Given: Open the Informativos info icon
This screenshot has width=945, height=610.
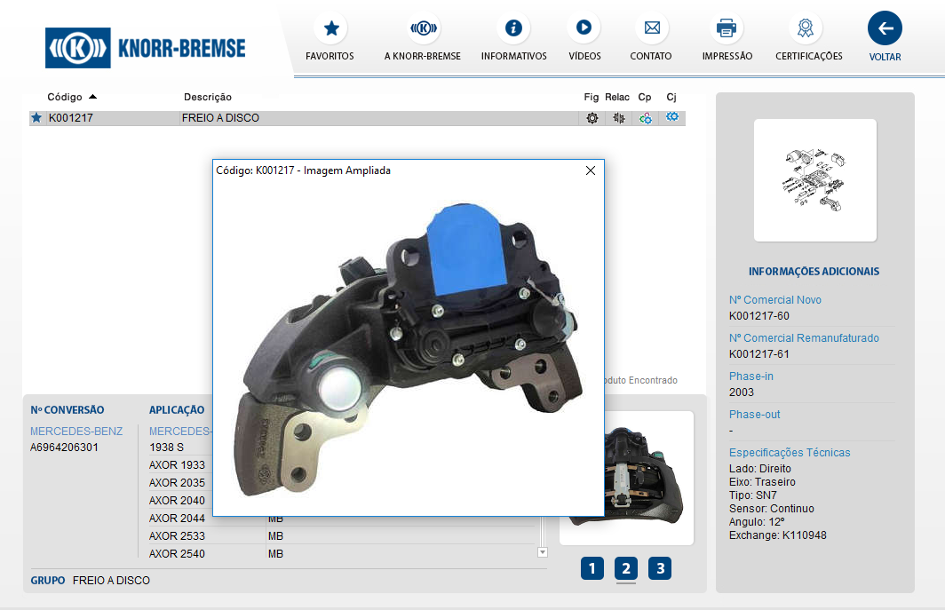Looking at the screenshot, I should click(513, 28).
